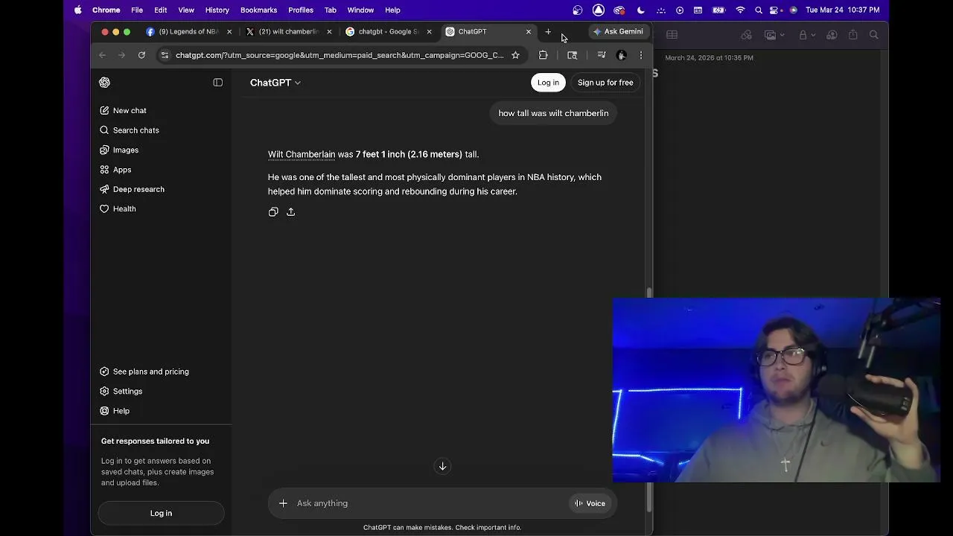This screenshot has height=536, width=953.
Task: Collapse the ChatGPT sidebar panel
Action: pyautogui.click(x=217, y=83)
